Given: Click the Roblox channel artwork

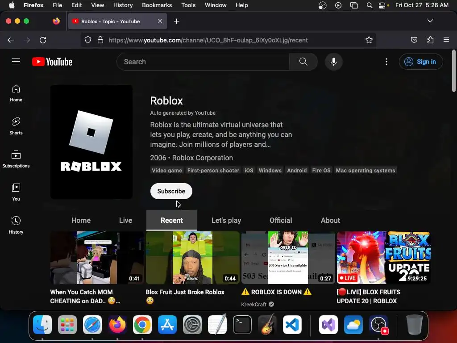Looking at the screenshot, I should (x=91, y=142).
